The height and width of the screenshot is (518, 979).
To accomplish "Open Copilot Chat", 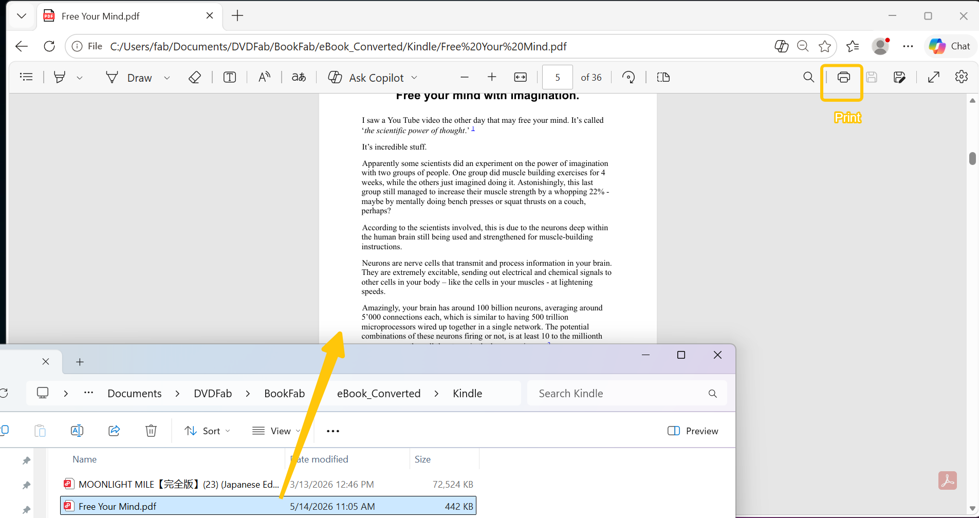I will point(950,46).
